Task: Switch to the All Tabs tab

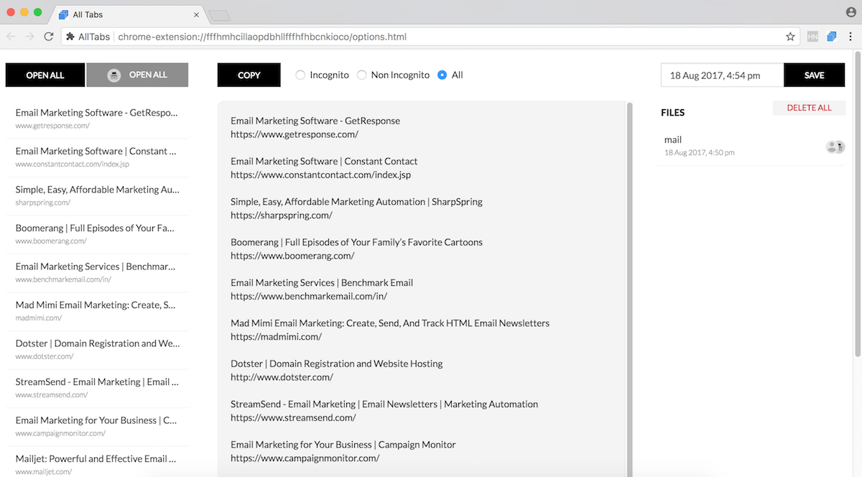Action: [128, 14]
